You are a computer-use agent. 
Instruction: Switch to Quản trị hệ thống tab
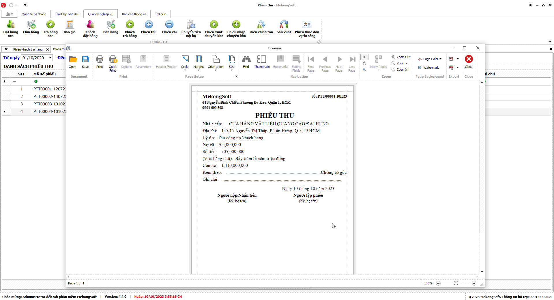pyautogui.click(x=34, y=14)
